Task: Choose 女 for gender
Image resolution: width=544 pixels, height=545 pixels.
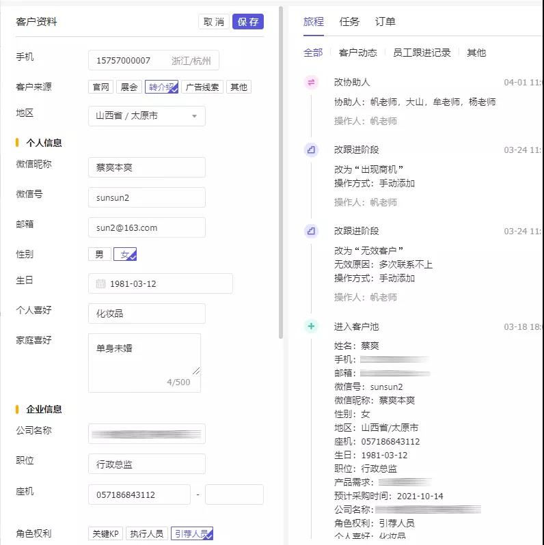Action: coord(125,255)
